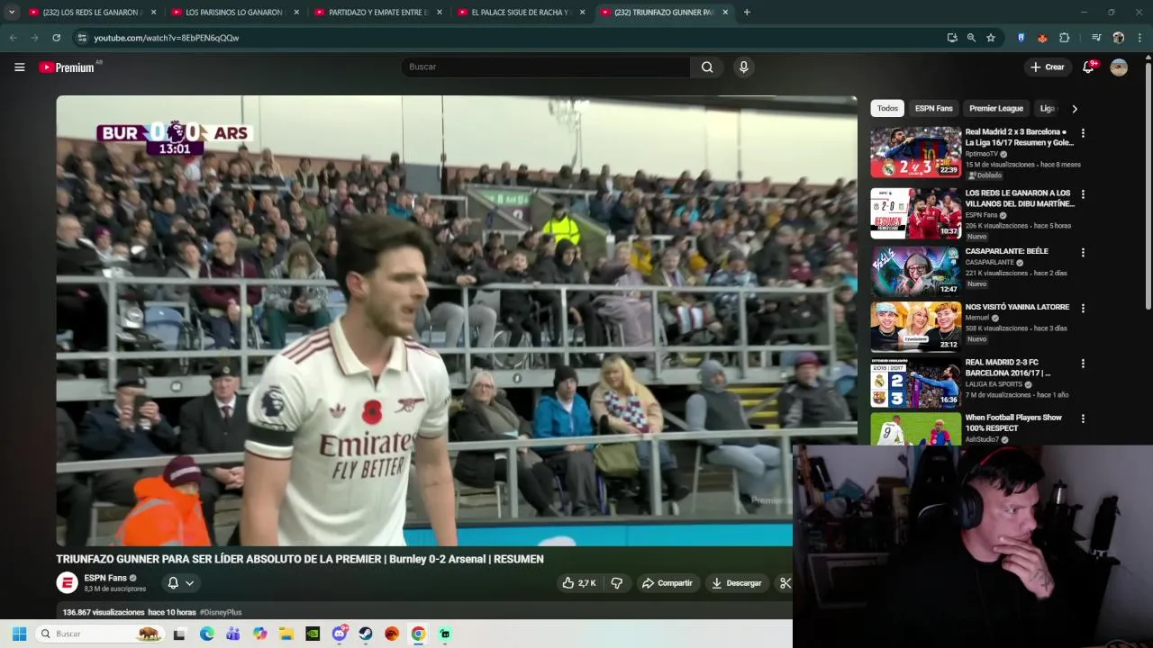
Task: Open Chrome three-dot menu
Action: pos(1139,38)
